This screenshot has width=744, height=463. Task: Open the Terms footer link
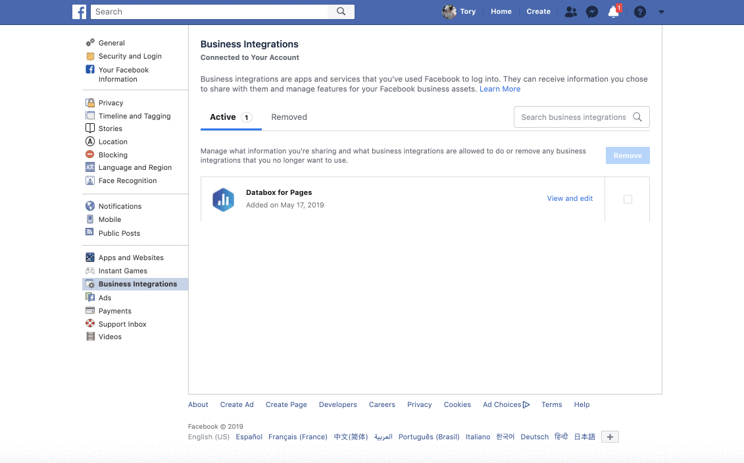tap(552, 404)
